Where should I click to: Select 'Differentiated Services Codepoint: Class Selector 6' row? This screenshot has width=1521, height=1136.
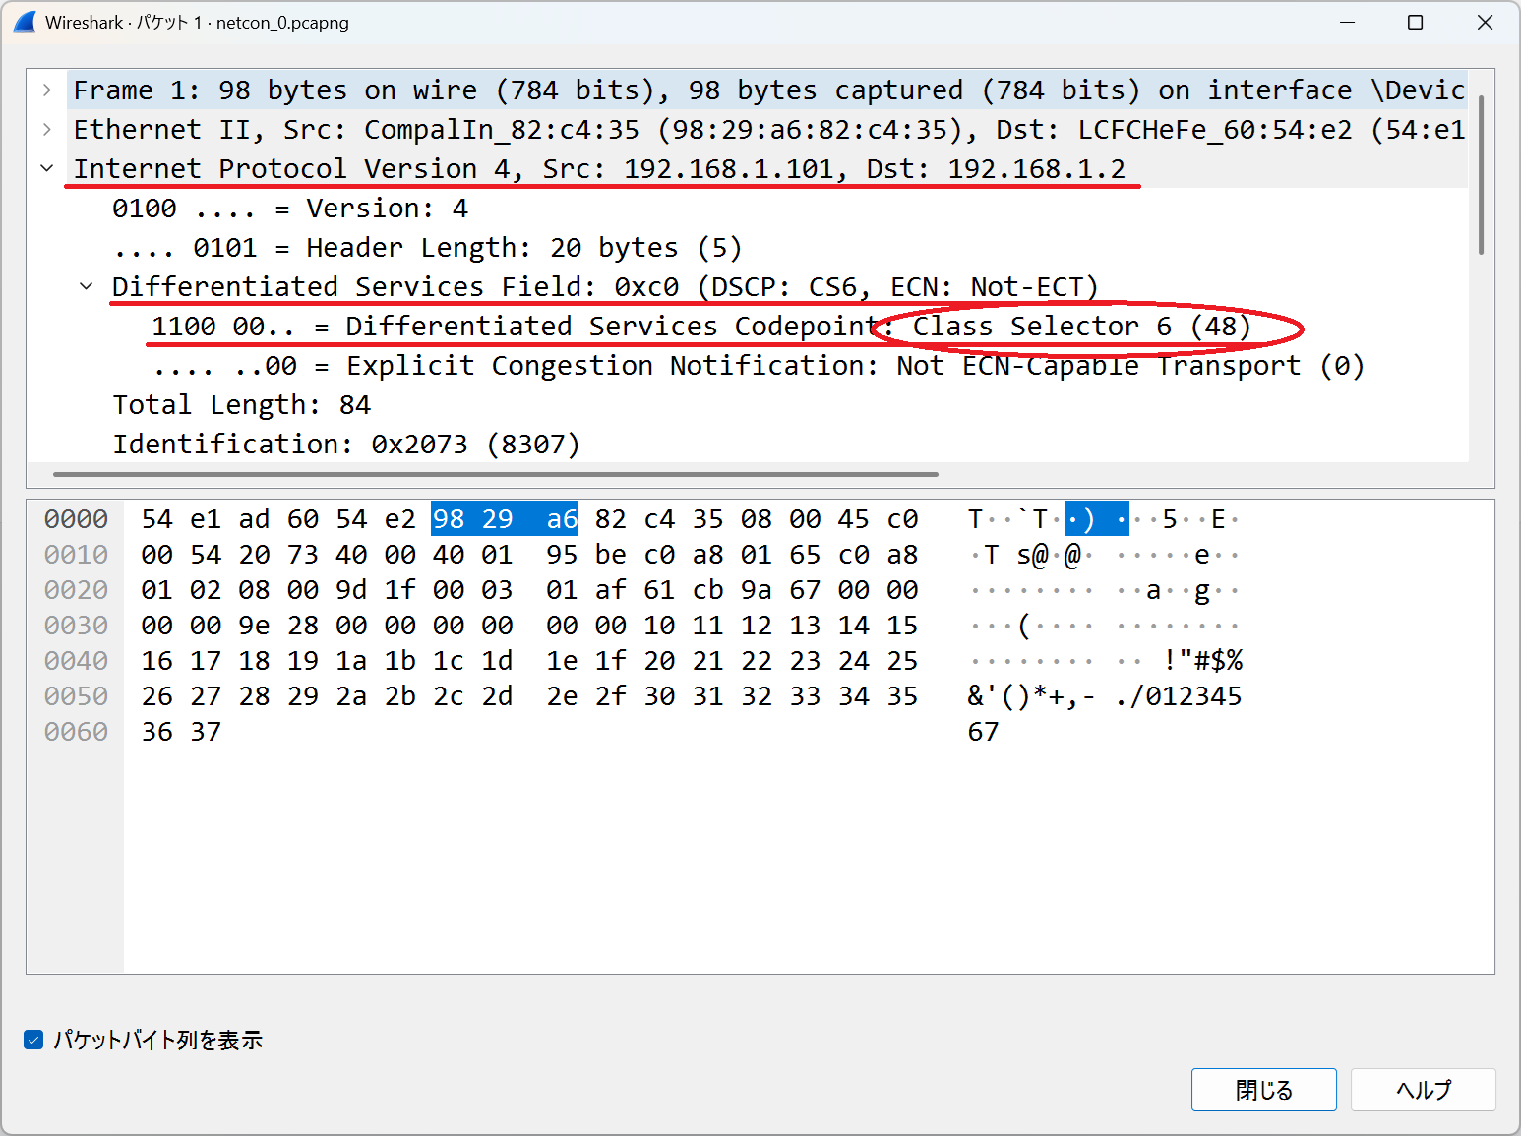click(x=701, y=326)
